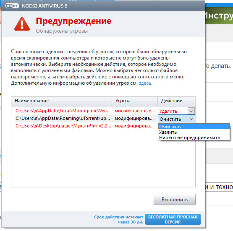Click модифицирова... threat of МультиЧит row
This screenshot has height=231, width=233.
pos(134,126)
